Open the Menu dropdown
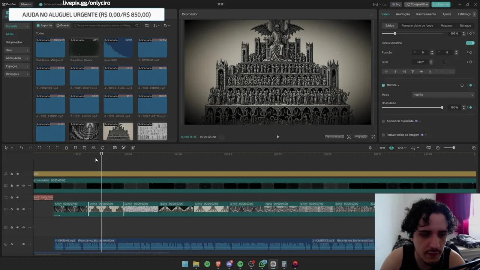The width and height of the screenshot is (480, 270). point(26,4)
